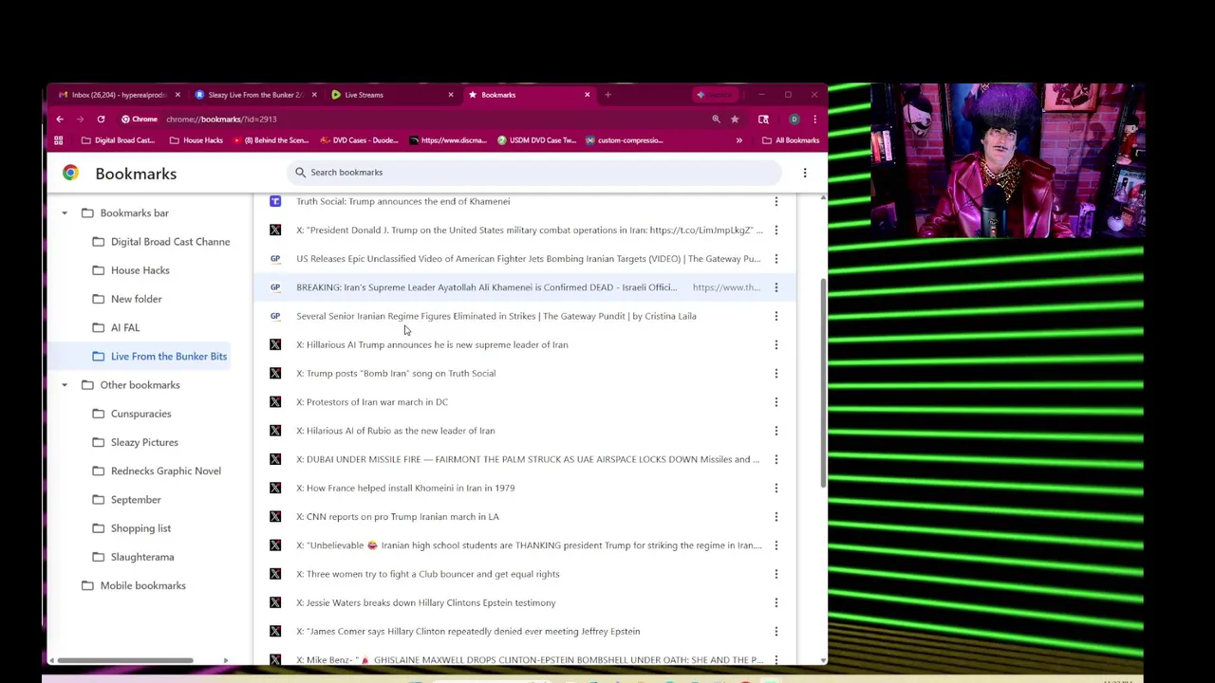Open more options for Jessie Waters bookmark

click(776, 602)
